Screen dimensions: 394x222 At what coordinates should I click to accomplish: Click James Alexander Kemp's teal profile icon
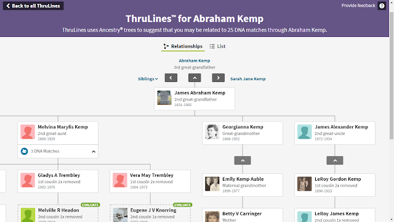(305, 131)
